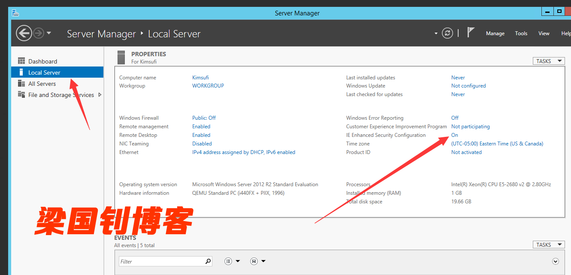Click into the events Filter field
This screenshot has width=571, height=275.
point(161,261)
